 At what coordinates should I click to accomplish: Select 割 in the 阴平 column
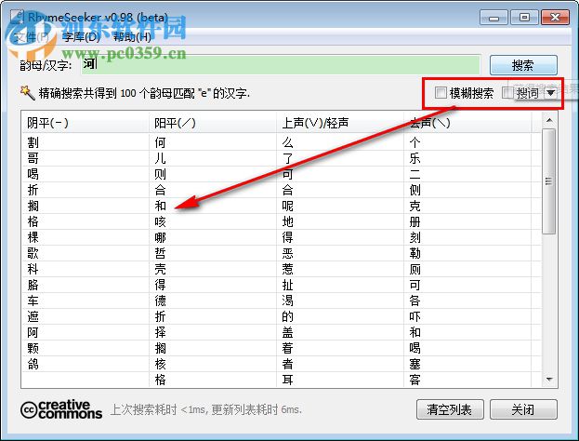click(33, 142)
